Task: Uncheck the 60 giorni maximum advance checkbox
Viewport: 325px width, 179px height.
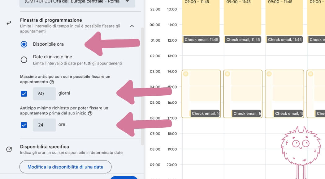Action: coord(24,94)
